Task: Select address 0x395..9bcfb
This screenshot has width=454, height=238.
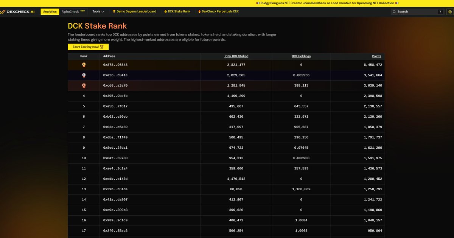Action: click(x=115, y=96)
